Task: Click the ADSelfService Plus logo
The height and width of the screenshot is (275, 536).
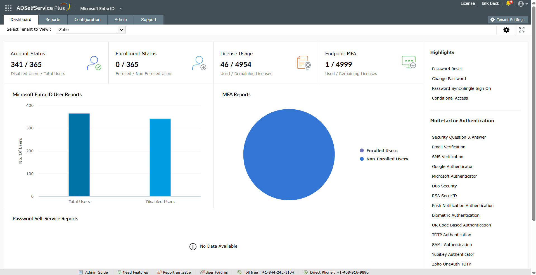Action: 43,7
